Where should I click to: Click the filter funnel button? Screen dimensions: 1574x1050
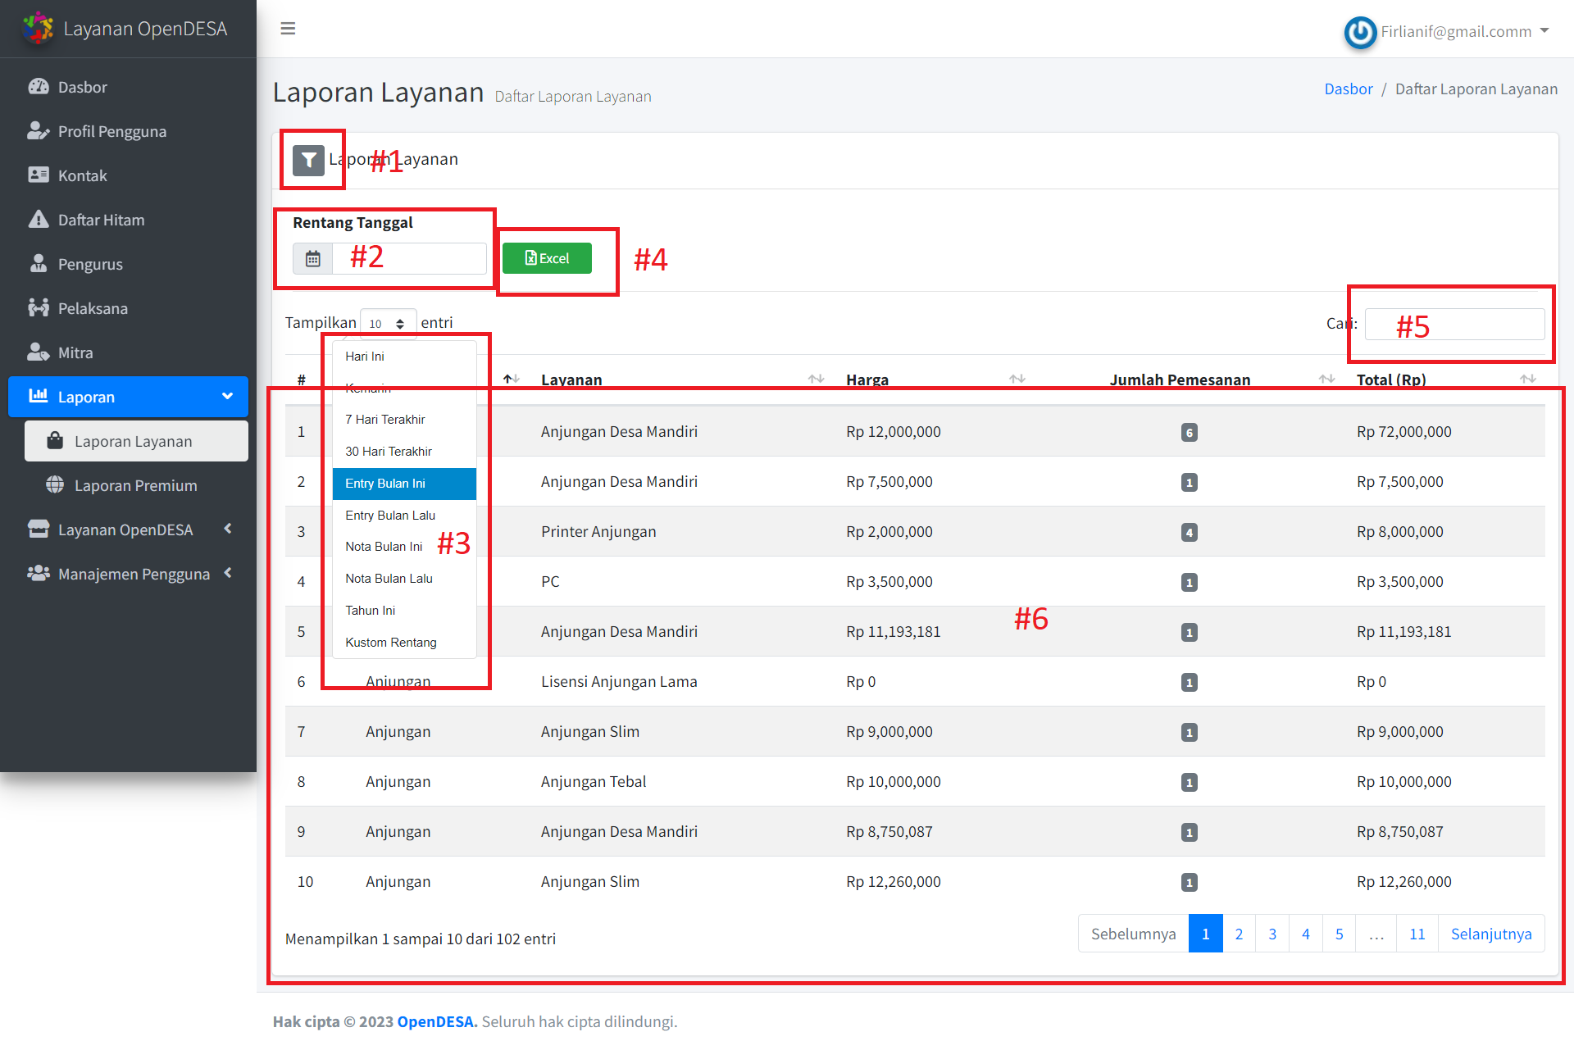tap(309, 160)
